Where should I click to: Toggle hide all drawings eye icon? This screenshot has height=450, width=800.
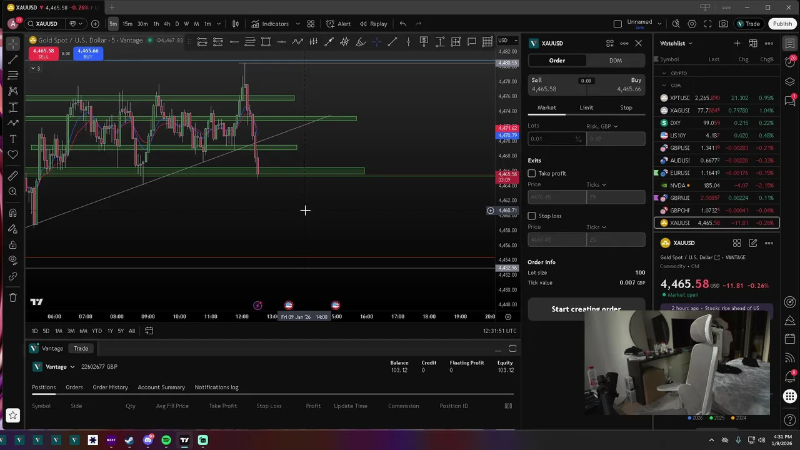[12, 260]
